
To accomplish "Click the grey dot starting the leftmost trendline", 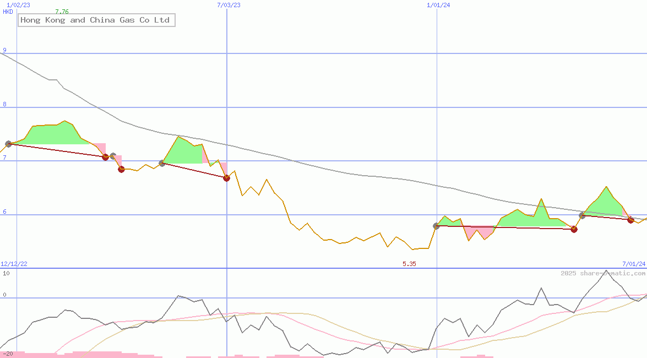I will tap(8, 144).
